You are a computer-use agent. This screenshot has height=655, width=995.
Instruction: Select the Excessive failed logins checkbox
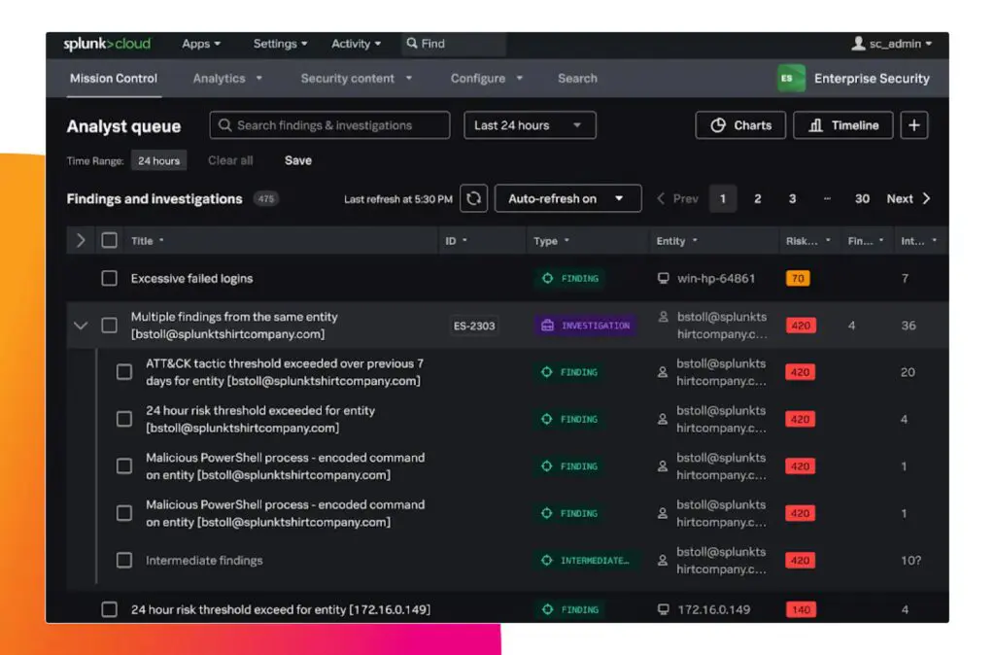110,279
